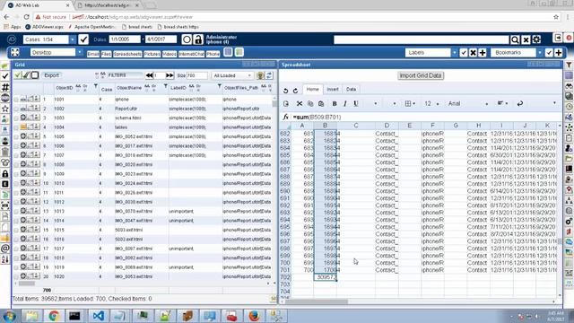Select the Phone category tab
The image size is (574, 323).
tap(213, 54)
